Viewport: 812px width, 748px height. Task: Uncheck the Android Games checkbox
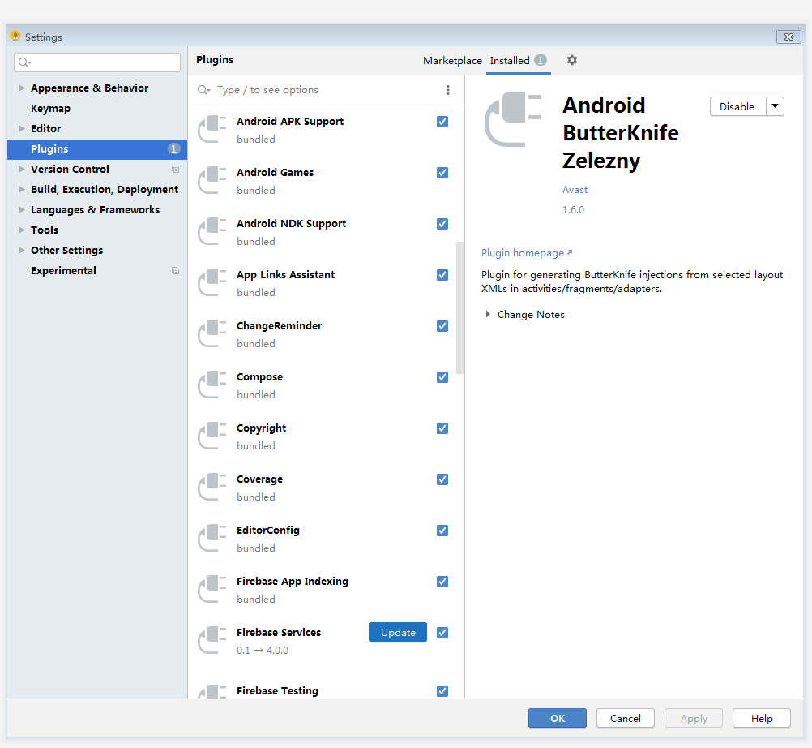(x=442, y=173)
